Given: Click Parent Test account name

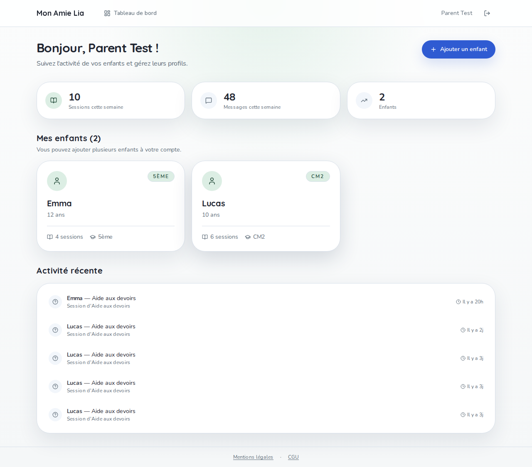Looking at the screenshot, I should (x=456, y=13).
